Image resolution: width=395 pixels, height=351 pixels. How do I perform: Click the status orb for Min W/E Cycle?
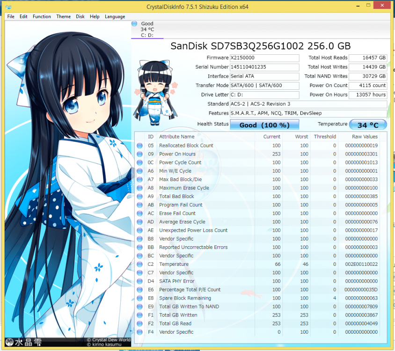pos(139,171)
